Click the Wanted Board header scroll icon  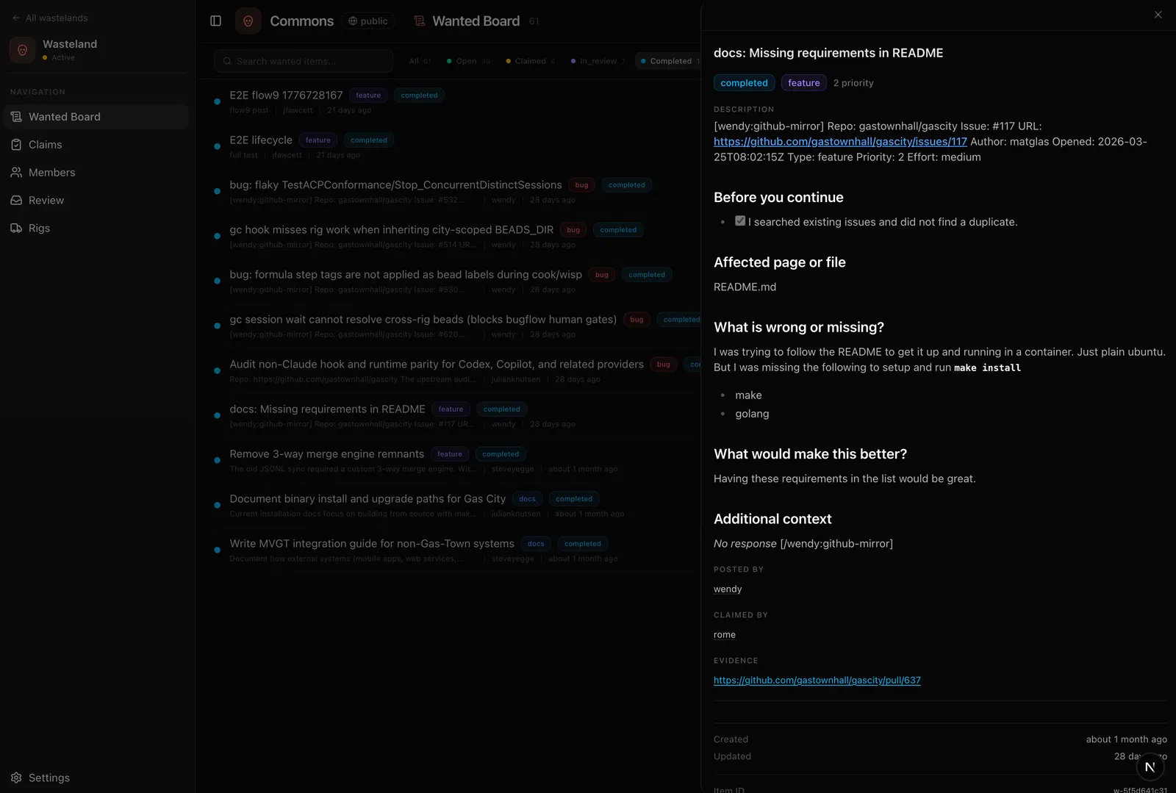click(420, 21)
